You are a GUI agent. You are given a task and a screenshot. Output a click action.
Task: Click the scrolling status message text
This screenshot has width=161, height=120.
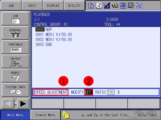tap(119, 115)
